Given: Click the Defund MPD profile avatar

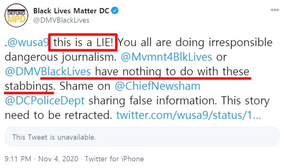Looking at the screenshot, I should (16, 15).
